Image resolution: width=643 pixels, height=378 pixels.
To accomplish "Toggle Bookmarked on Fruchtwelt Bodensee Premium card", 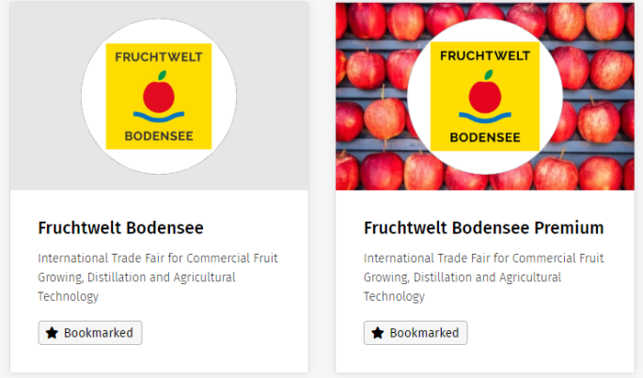I will pos(416,333).
